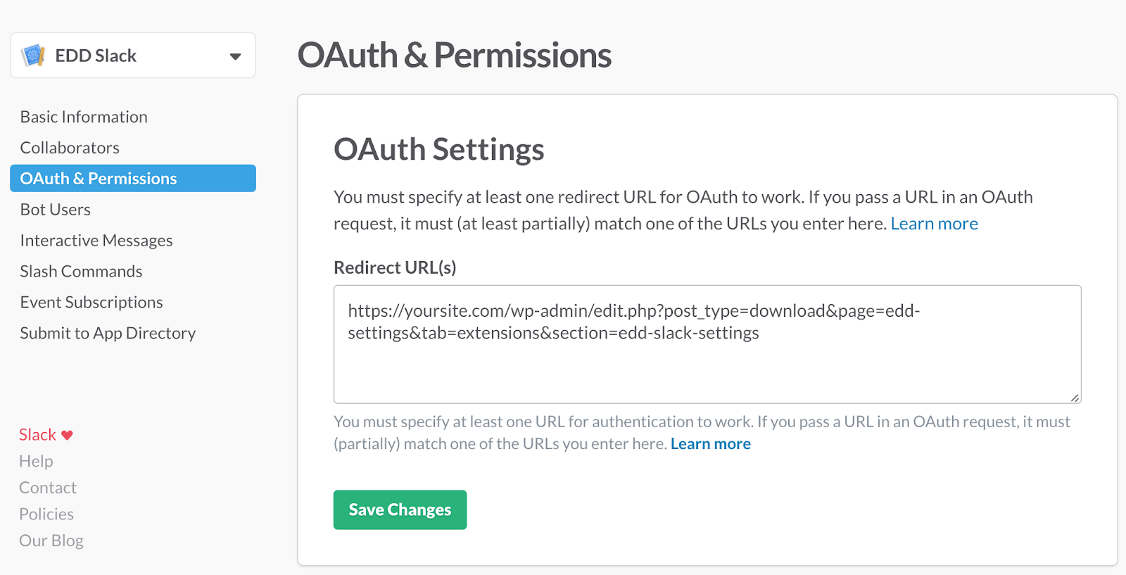Click Learn more in the OAuth Settings description
This screenshot has width=1126, height=575.
934,224
